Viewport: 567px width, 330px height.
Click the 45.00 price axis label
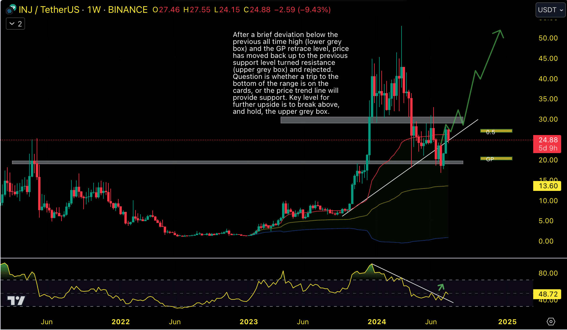pyautogui.click(x=548, y=58)
